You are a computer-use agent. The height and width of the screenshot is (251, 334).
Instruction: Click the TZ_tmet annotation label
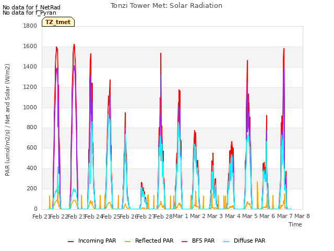pyautogui.click(x=58, y=22)
